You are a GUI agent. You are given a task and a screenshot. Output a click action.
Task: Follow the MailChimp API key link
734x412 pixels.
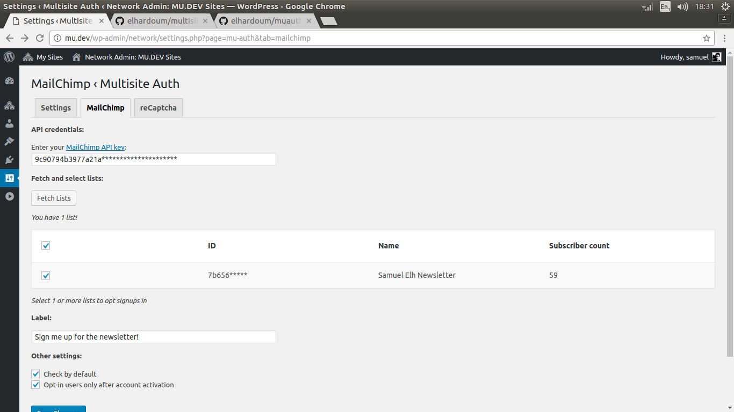click(95, 147)
